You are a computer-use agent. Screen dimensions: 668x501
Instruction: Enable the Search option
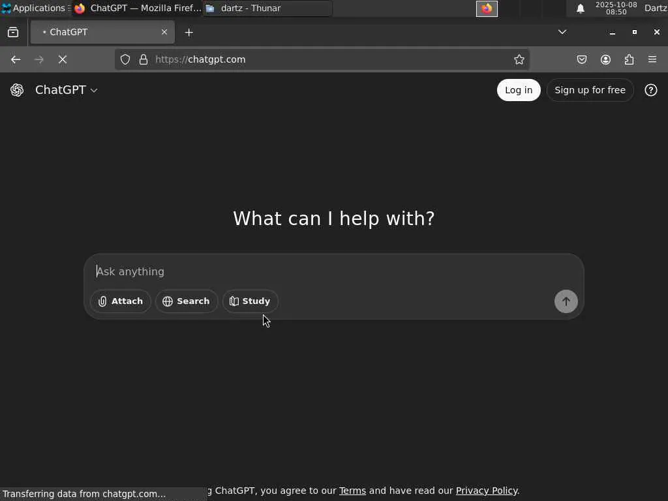click(186, 301)
